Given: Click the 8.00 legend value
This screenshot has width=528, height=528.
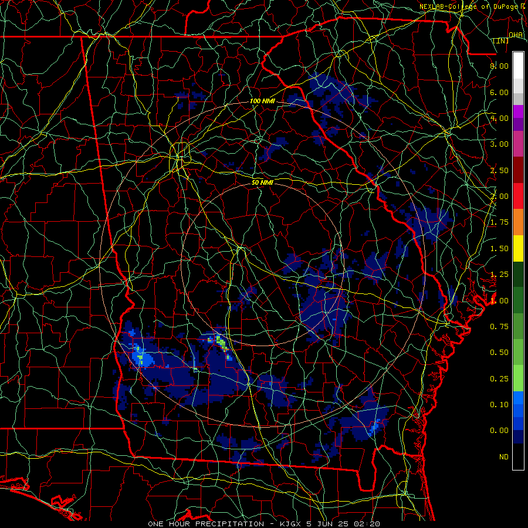Looking at the screenshot, I should [499, 66].
